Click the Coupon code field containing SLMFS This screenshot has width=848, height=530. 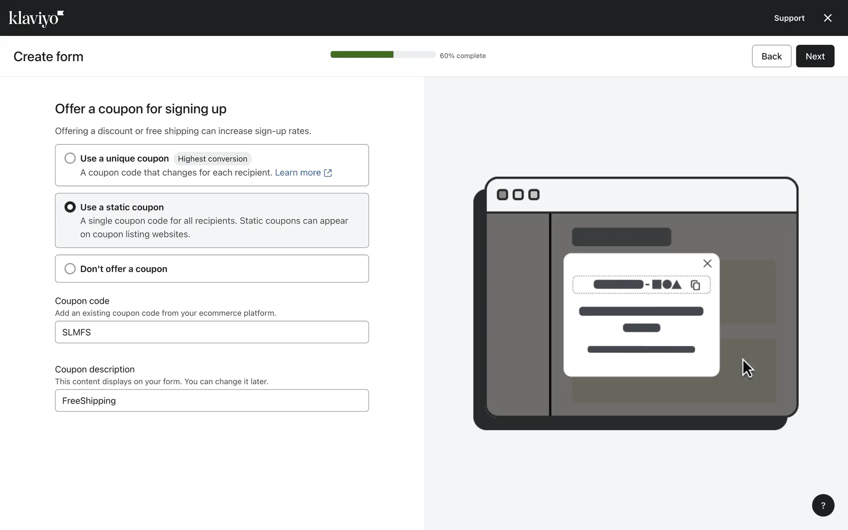[x=212, y=332]
